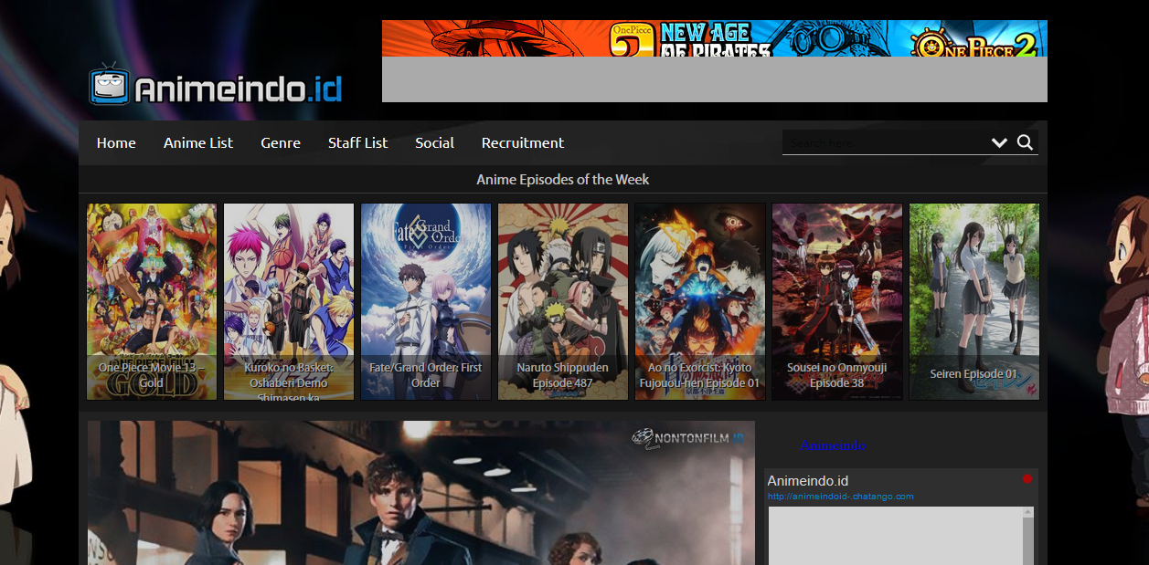View Ao no Exorcist Kyoto Fujouou-hen Episode 01
This screenshot has height=565, width=1149.
pyautogui.click(x=700, y=301)
